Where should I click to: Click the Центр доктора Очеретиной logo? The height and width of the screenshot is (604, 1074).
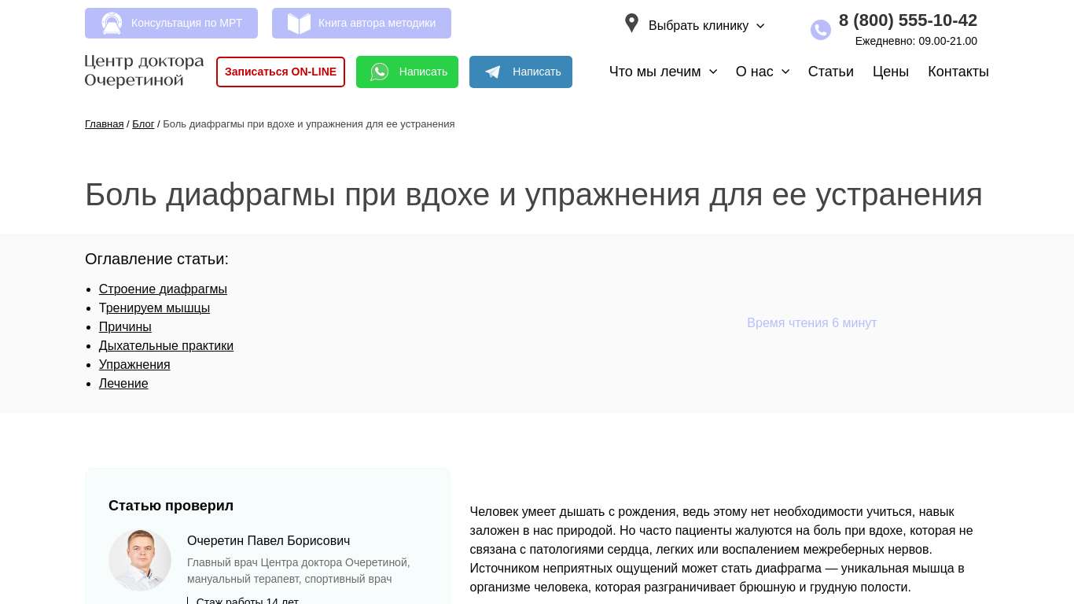tap(144, 71)
